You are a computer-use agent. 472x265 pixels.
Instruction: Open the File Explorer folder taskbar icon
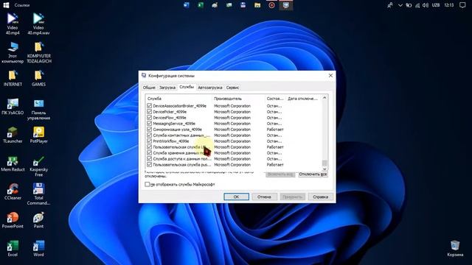(x=257, y=5)
